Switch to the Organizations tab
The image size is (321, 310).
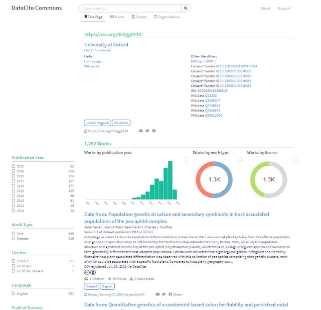tap(167, 17)
